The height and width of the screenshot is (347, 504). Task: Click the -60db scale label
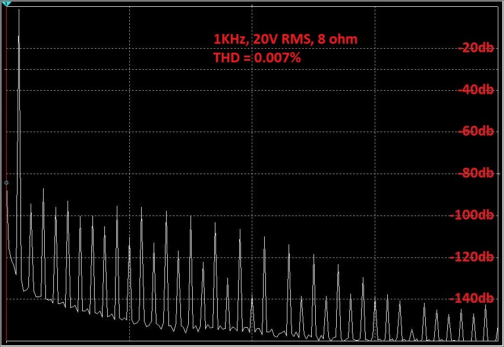click(476, 131)
